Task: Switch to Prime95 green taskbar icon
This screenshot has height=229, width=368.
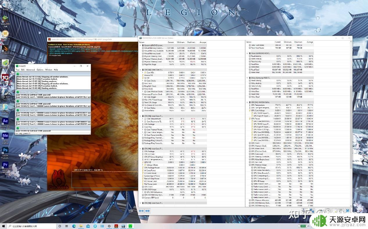Action: pyautogui.click(x=131, y=226)
